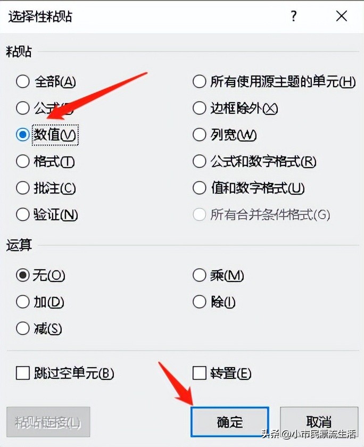Choose 所有使用源主题的单元(H) option
This screenshot has height=447, width=364.
point(199,82)
